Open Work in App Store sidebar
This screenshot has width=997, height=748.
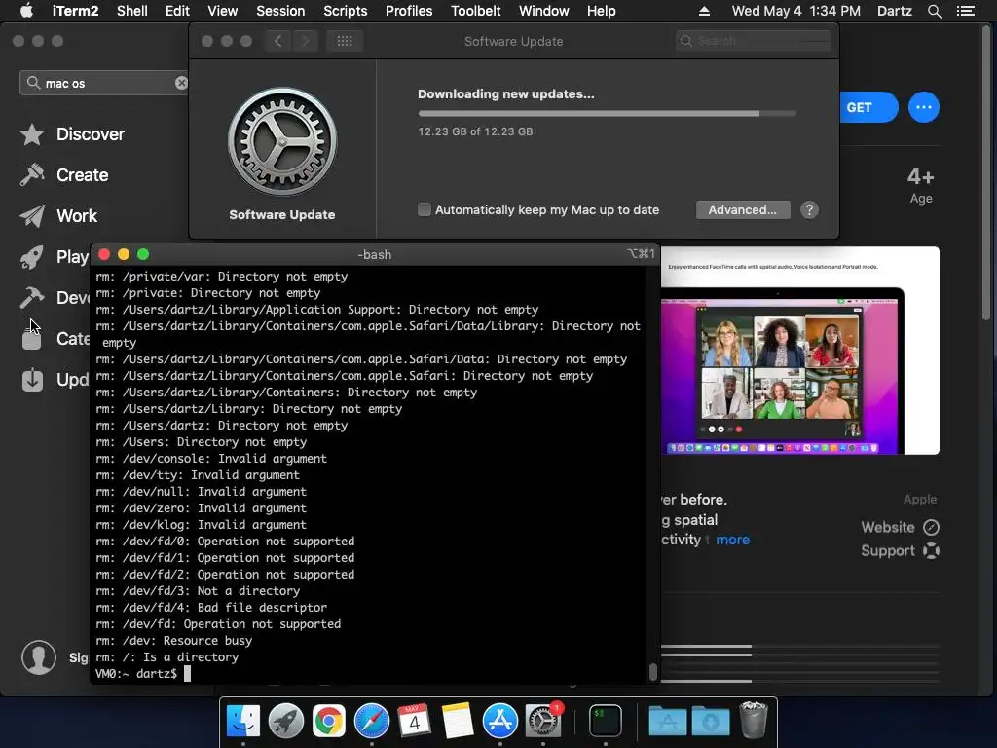tap(58, 216)
